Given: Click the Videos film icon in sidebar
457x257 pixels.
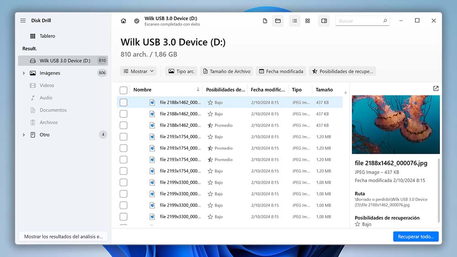Looking at the screenshot, I should (x=32, y=85).
